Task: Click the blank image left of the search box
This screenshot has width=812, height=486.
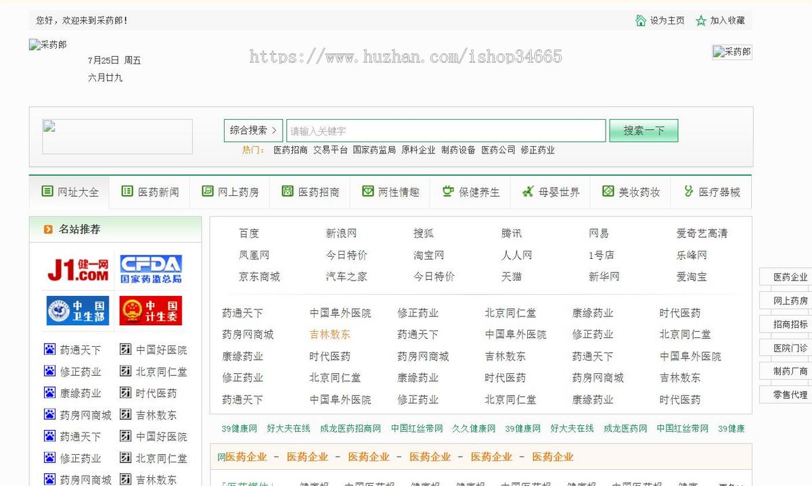Action: coord(118,137)
